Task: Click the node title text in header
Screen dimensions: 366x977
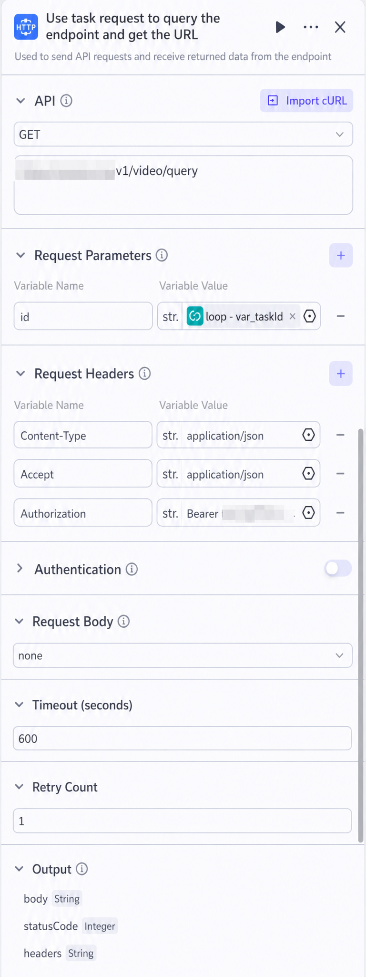Action: pos(133,26)
